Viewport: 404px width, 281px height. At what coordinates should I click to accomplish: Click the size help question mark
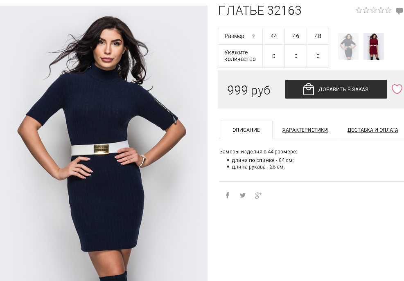[253, 36]
